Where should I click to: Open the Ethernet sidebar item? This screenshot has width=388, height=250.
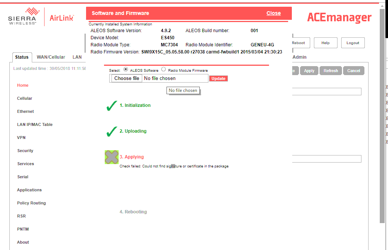click(x=25, y=111)
